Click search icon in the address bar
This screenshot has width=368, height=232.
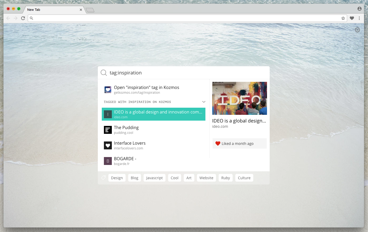(x=31, y=18)
